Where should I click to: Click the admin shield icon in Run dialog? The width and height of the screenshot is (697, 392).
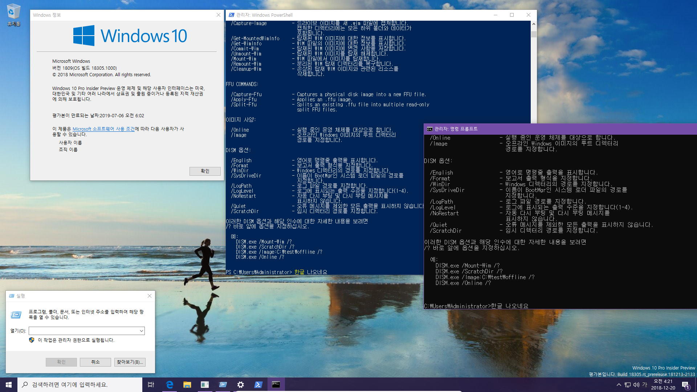pos(32,340)
